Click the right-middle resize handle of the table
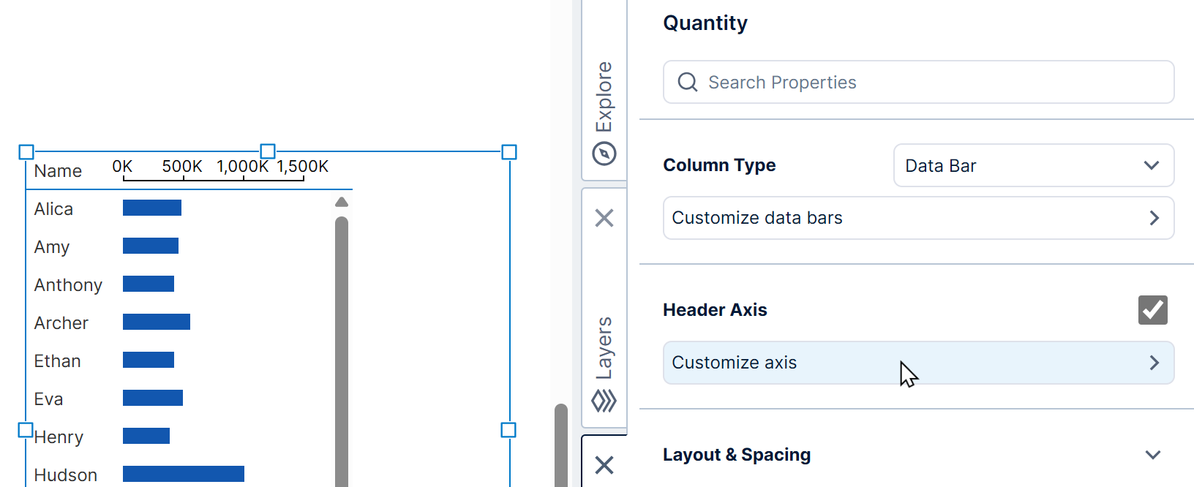 tap(508, 430)
